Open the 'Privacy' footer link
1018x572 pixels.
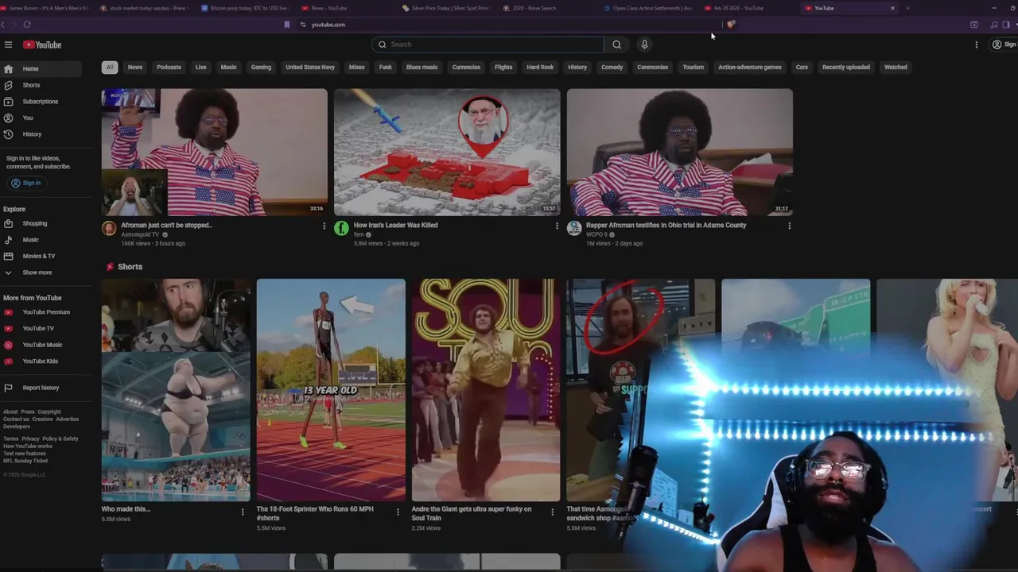pyautogui.click(x=30, y=439)
